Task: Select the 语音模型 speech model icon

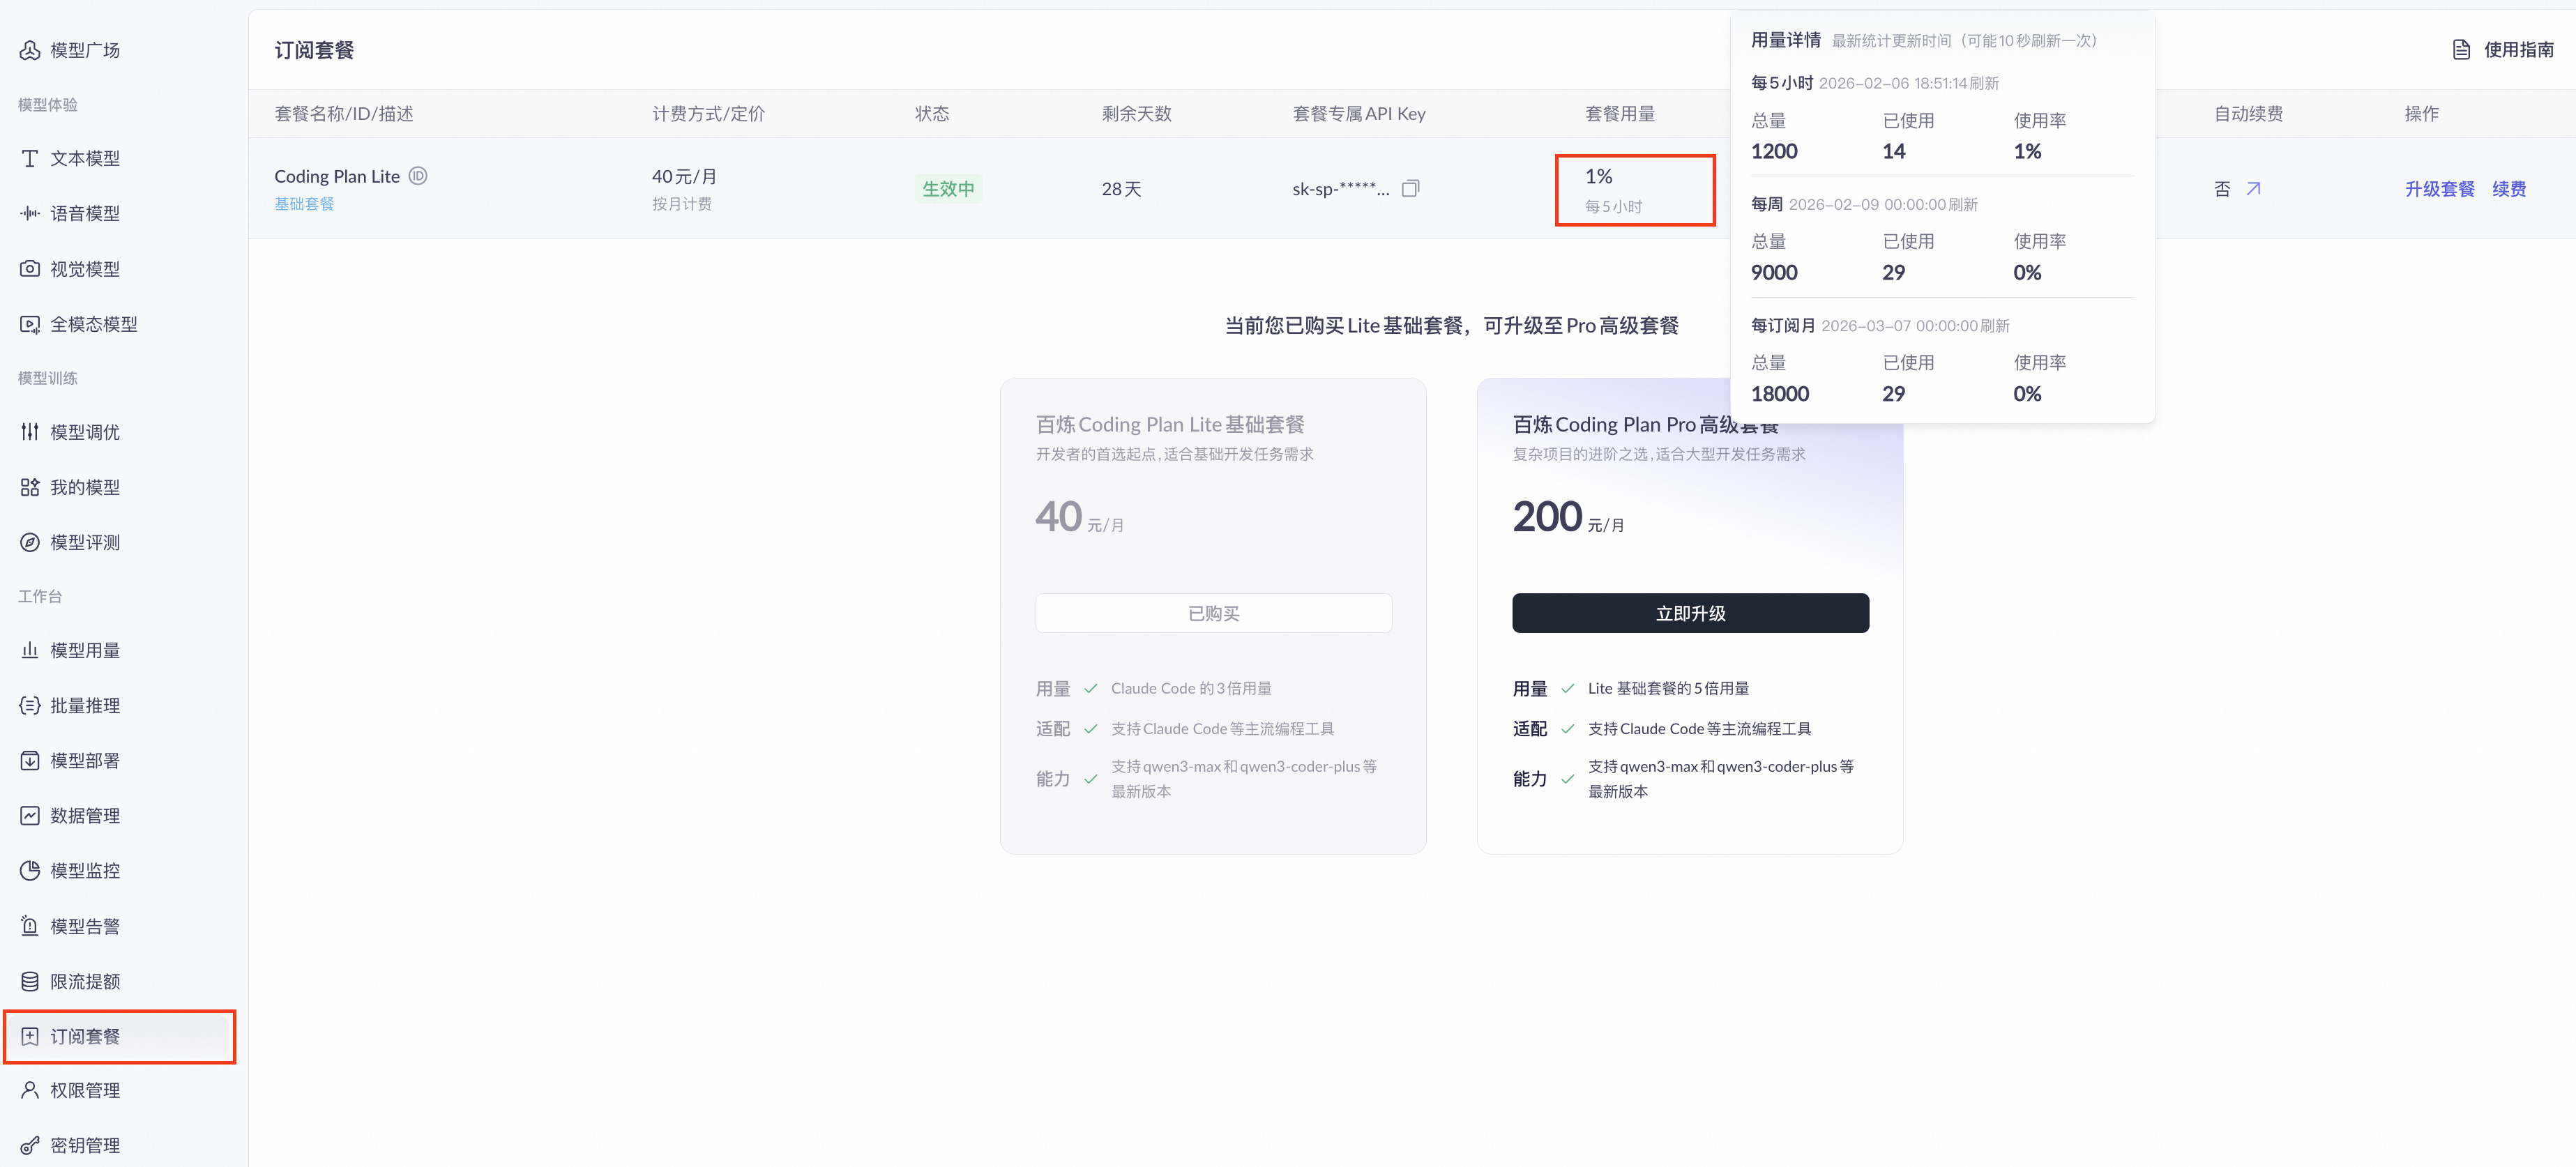Action: pos(29,212)
